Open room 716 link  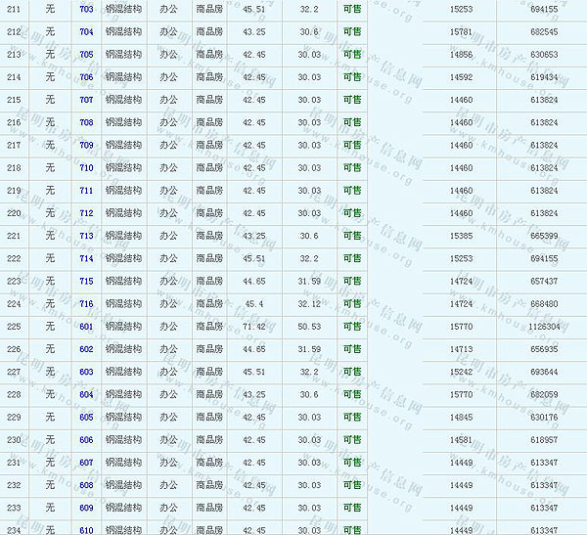click(x=86, y=304)
